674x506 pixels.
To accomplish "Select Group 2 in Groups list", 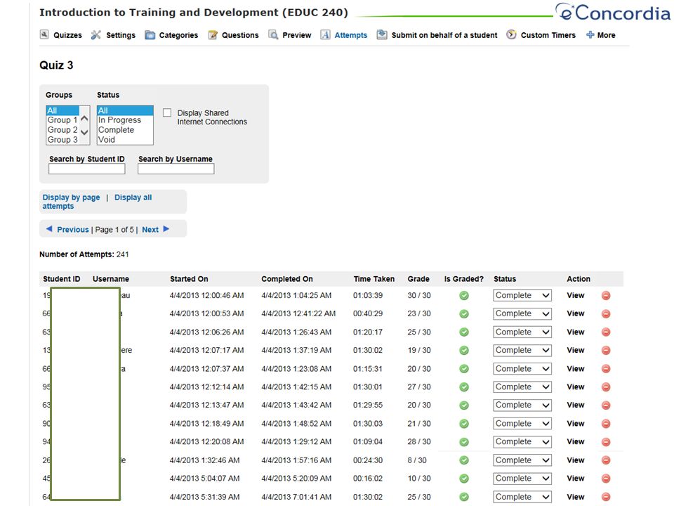I will 62,130.
